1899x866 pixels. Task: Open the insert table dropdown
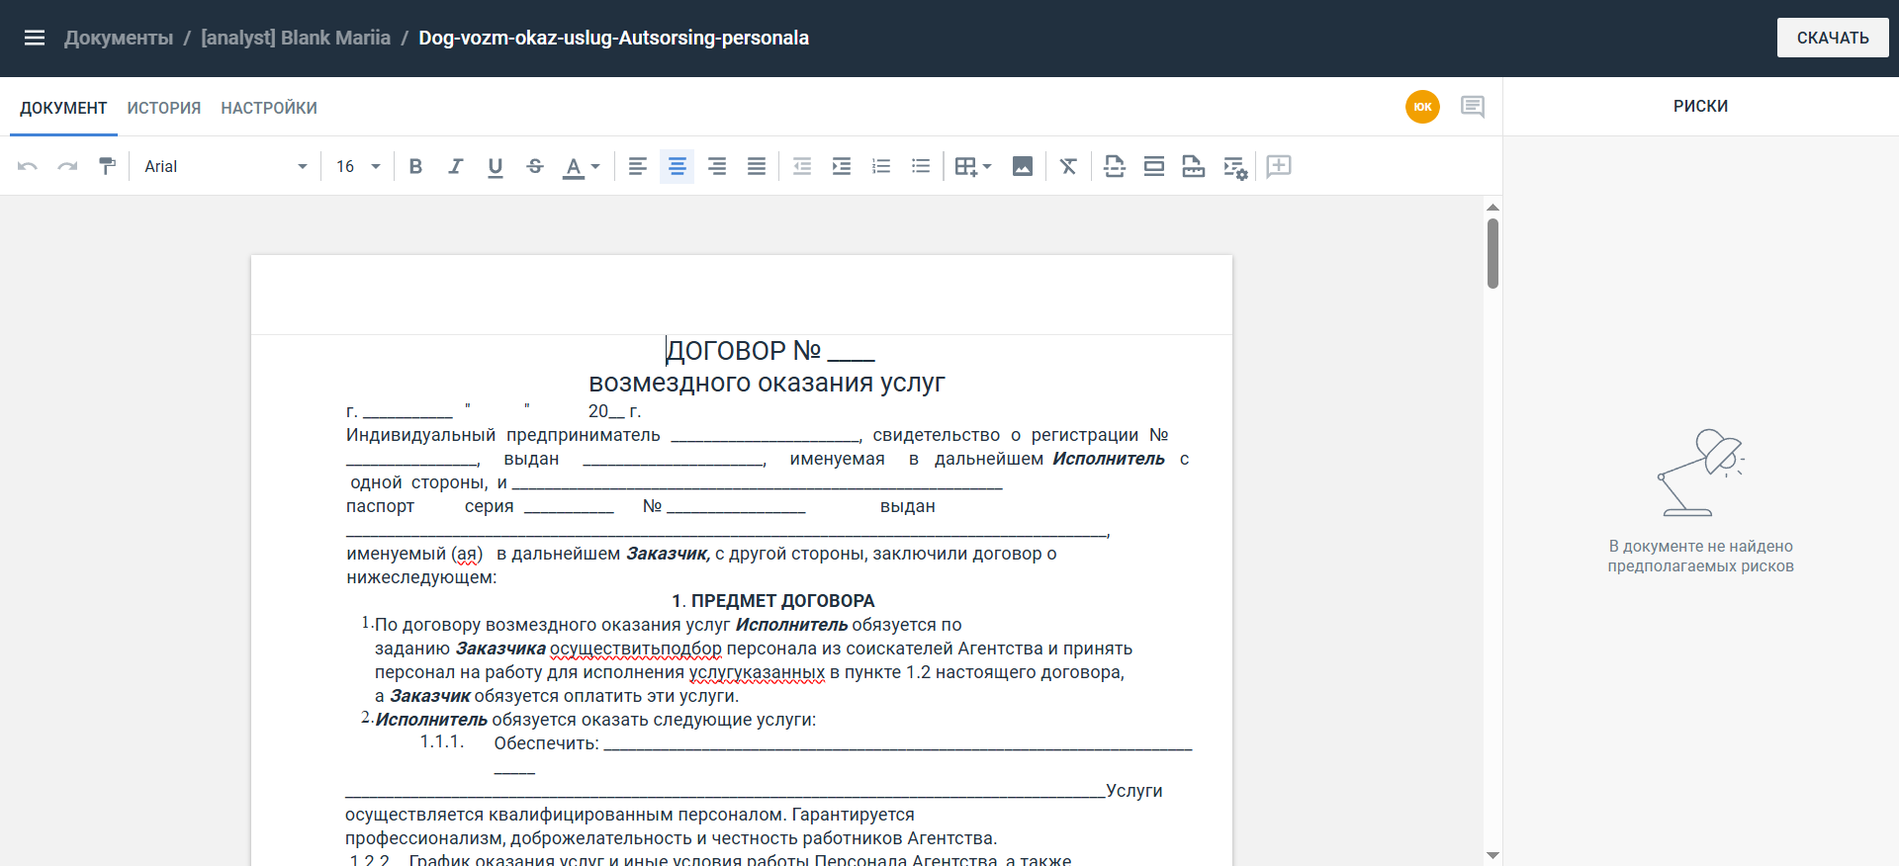tap(972, 166)
